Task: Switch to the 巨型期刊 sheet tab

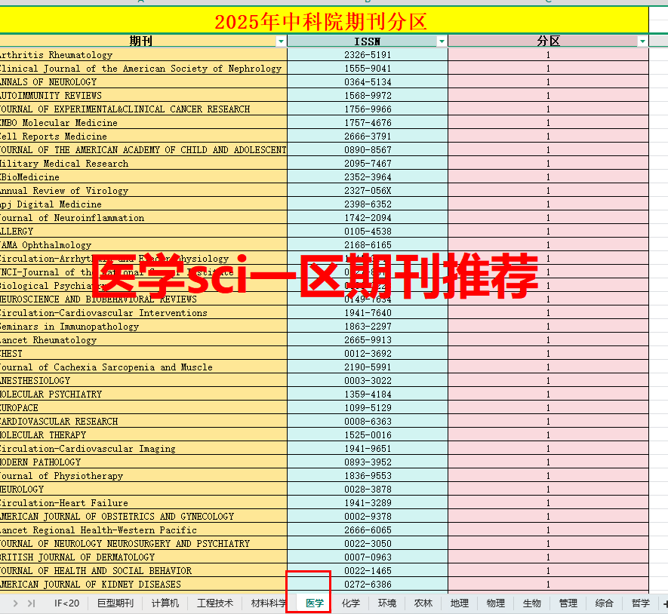Action: coord(115,603)
